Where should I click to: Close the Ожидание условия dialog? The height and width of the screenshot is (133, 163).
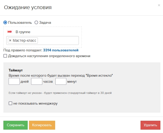click(x=159, y=5)
